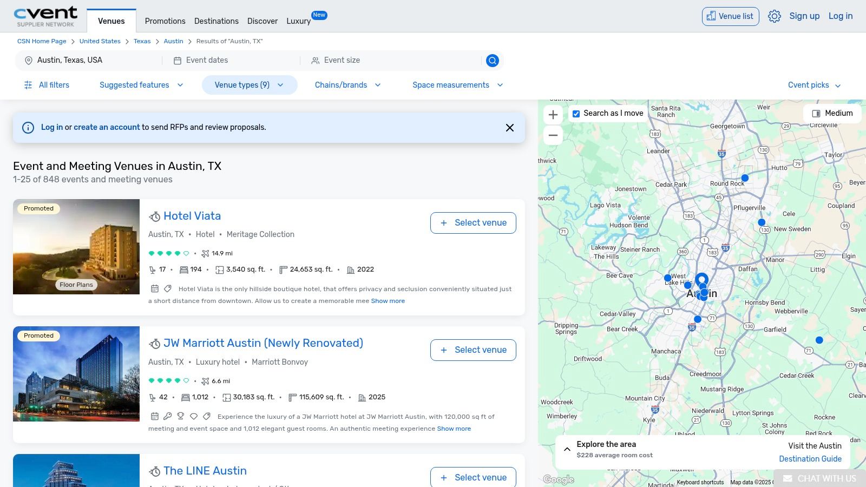Open the Chains/brands dropdown
The width and height of the screenshot is (866, 487).
(x=348, y=85)
